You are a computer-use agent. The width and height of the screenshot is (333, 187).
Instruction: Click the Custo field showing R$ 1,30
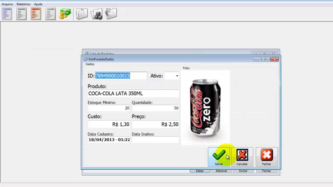(109, 124)
